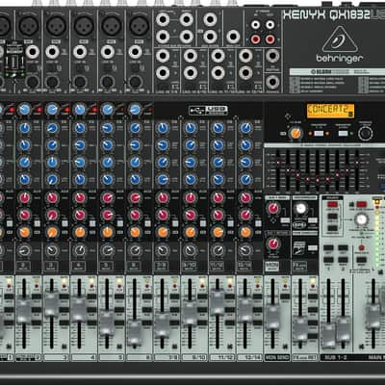Click white button left of green LED

tap(343, 133)
